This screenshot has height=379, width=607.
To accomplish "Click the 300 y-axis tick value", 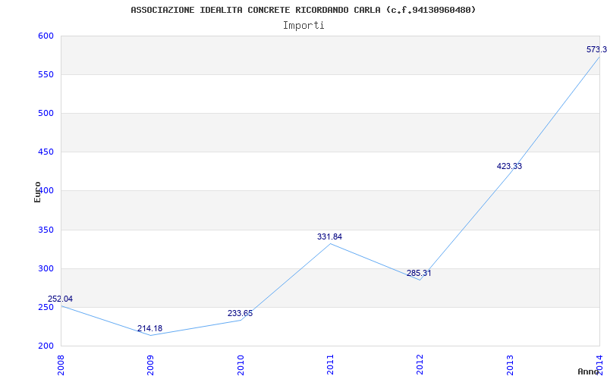I will coord(46,268).
